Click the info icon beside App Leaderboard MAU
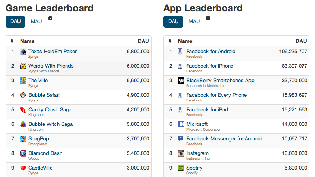 coord(208,18)
